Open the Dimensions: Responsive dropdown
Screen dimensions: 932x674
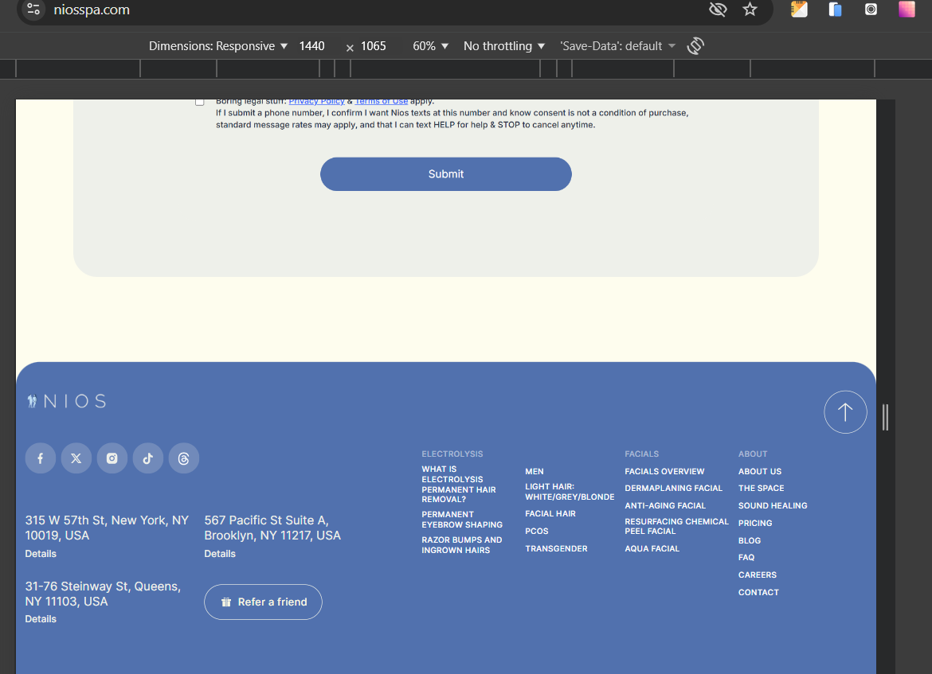[217, 45]
